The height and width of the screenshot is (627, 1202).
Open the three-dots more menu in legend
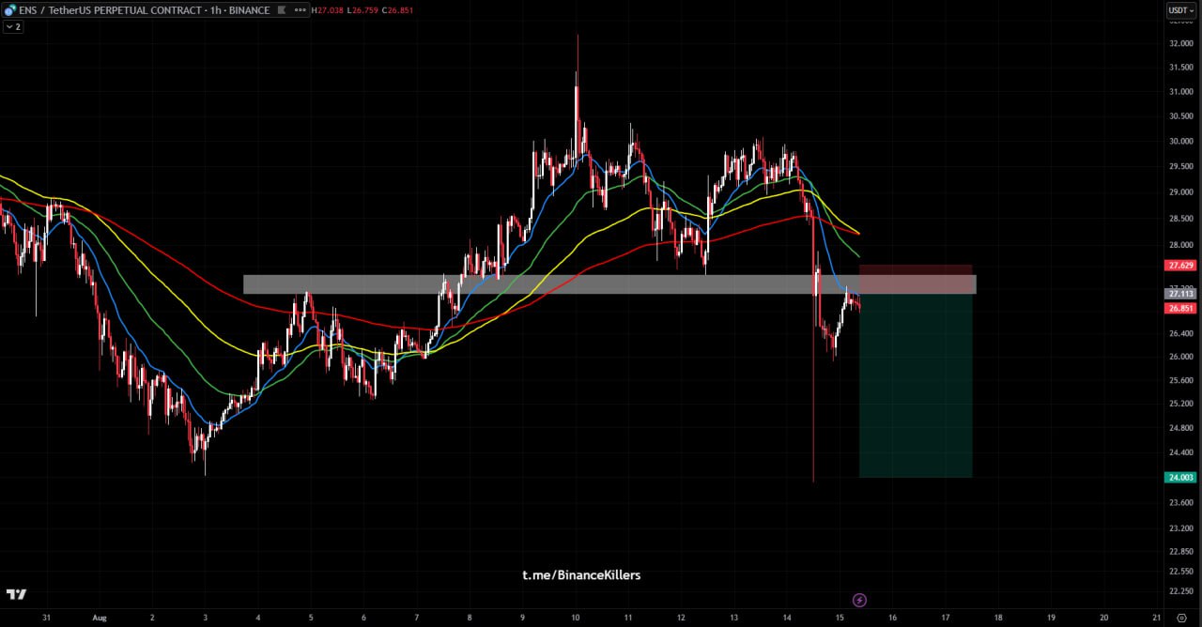coord(300,10)
